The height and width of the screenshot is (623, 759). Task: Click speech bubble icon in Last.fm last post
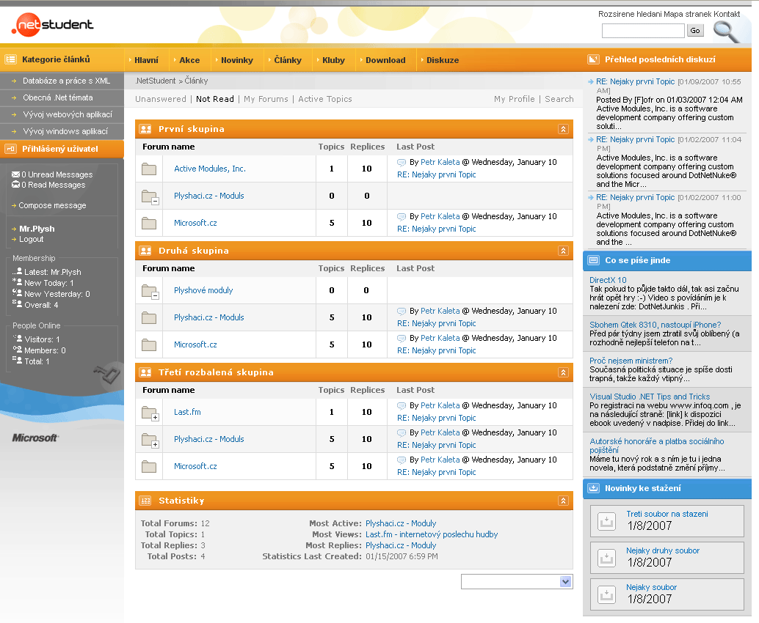(402, 405)
